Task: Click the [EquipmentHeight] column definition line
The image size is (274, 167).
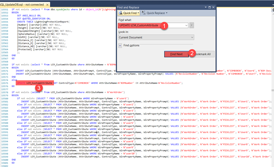Action: 44,31
